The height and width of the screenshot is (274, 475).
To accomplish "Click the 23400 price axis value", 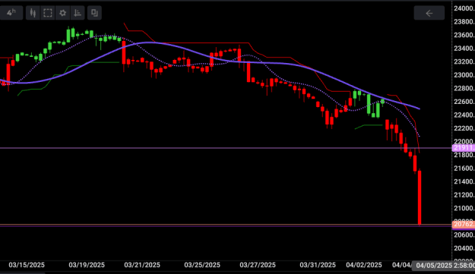I will pyautogui.click(x=464, y=49).
